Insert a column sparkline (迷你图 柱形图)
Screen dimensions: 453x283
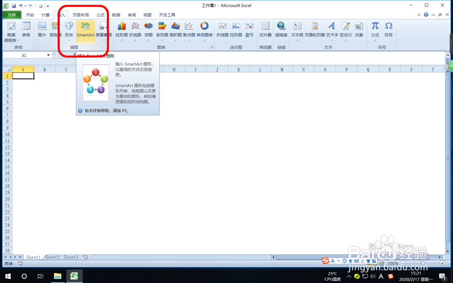pyautogui.click(x=236, y=30)
